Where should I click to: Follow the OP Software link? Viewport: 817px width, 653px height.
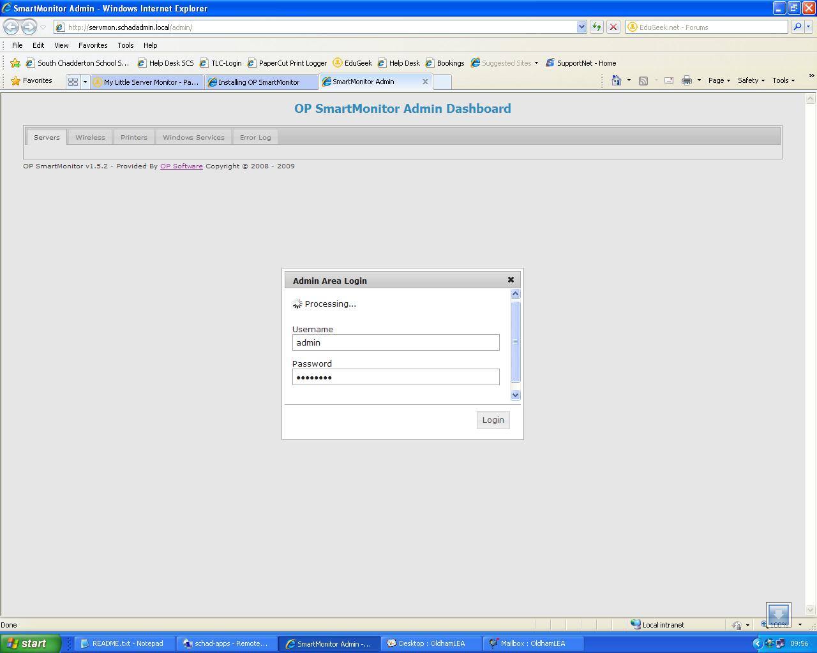(181, 166)
